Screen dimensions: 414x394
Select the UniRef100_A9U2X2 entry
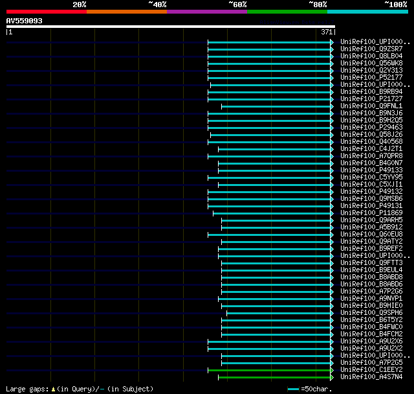[371, 349]
